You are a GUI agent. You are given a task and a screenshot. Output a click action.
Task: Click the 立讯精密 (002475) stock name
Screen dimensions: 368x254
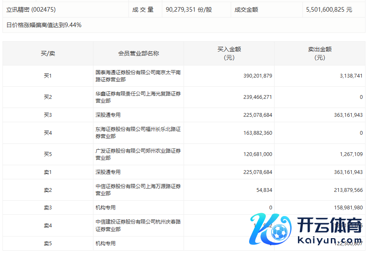(31, 9)
